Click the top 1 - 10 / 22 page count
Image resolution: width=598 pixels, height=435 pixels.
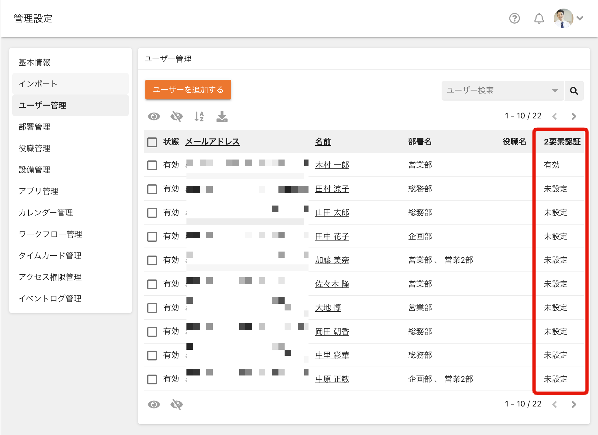pos(523,116)
